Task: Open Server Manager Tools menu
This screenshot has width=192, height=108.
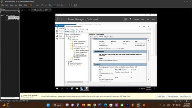Action: pos(142,19)
